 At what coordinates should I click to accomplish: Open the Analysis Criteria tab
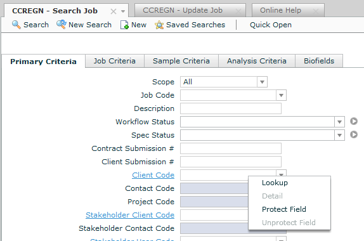(257, 61)
